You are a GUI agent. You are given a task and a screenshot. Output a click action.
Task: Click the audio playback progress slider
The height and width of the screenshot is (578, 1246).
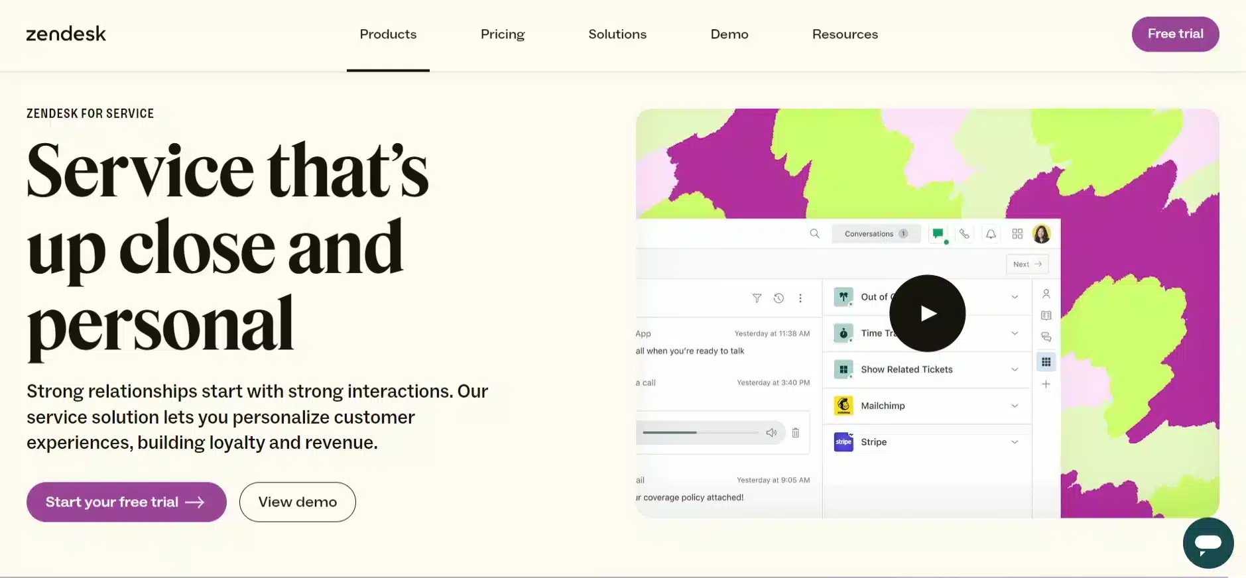pyautogui.click(x=700, y=433)
